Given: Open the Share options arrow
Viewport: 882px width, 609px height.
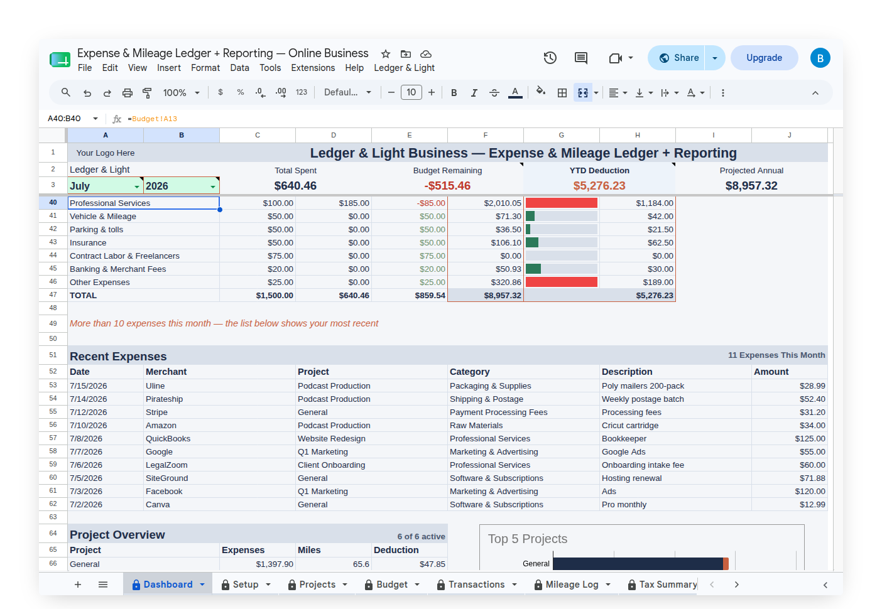Looking at the screenshot, I should tap(715, 58).
